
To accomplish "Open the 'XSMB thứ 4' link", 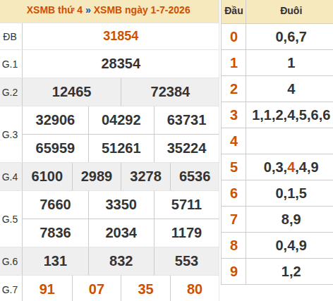I will pyautogui.click(x=54, y=11).
